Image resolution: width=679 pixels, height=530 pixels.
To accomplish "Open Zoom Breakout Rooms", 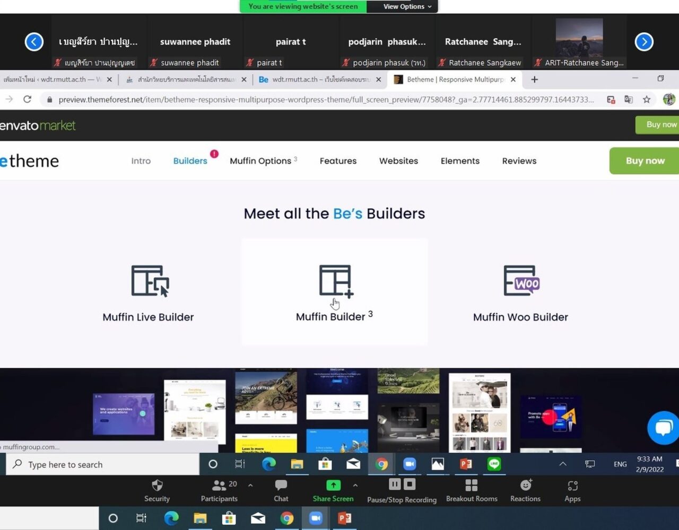I will 472,491.
